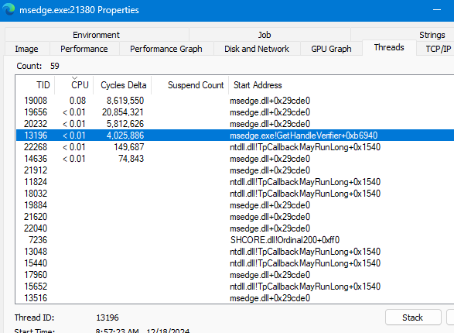454x333 pixels.
Task: Select thread row with TID 11824
Action: [235, 181]
